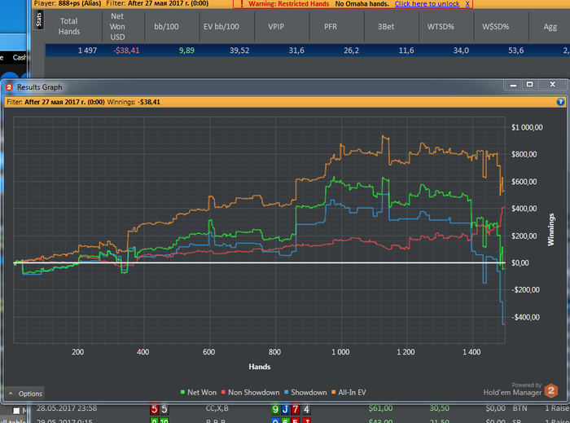Screen dimensions: 570x423
Task: Close the Results Graph window
Action: point(553,85)
